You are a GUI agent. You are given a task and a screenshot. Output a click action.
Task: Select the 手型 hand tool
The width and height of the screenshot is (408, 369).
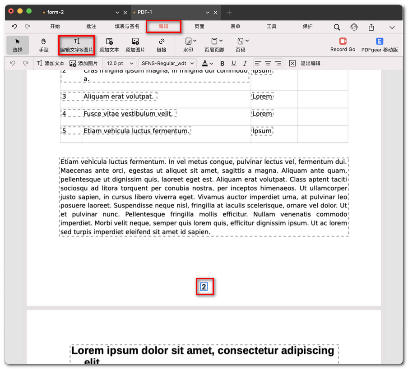click(x=44, y=45)
